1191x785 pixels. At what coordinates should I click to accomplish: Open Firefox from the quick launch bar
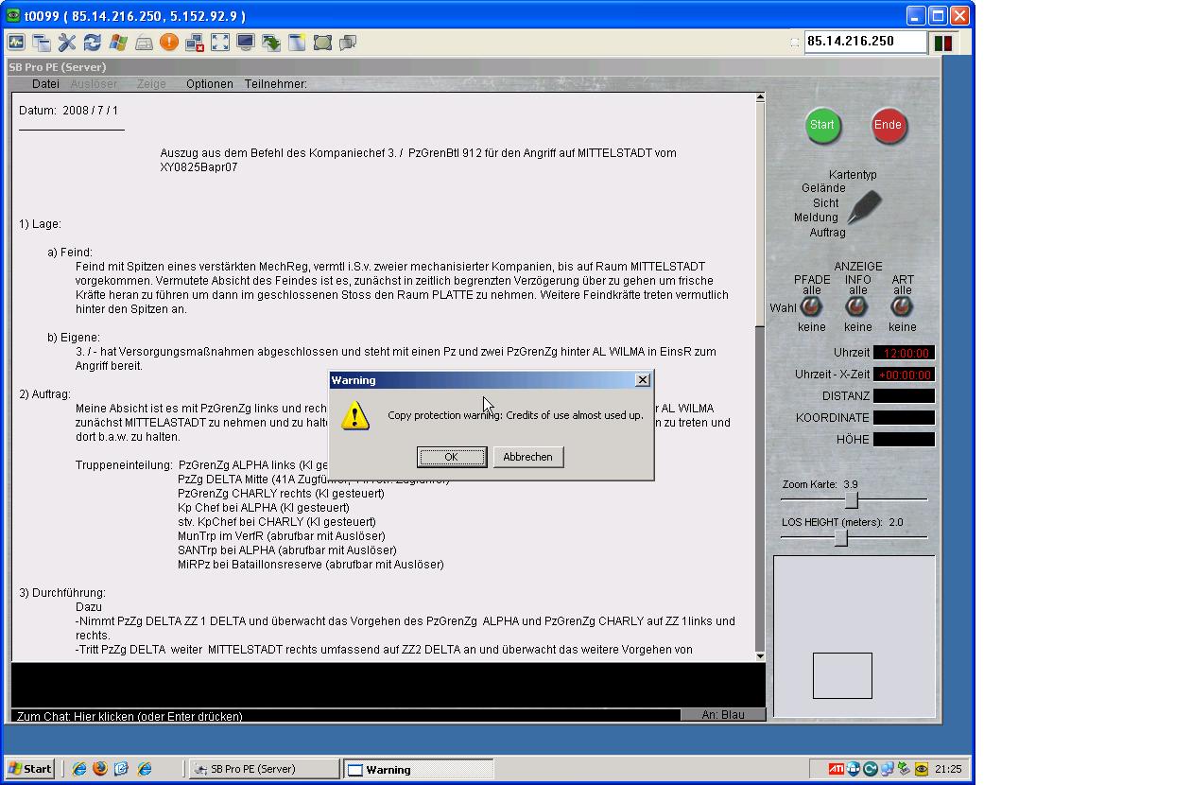click(x=100, y=769)
